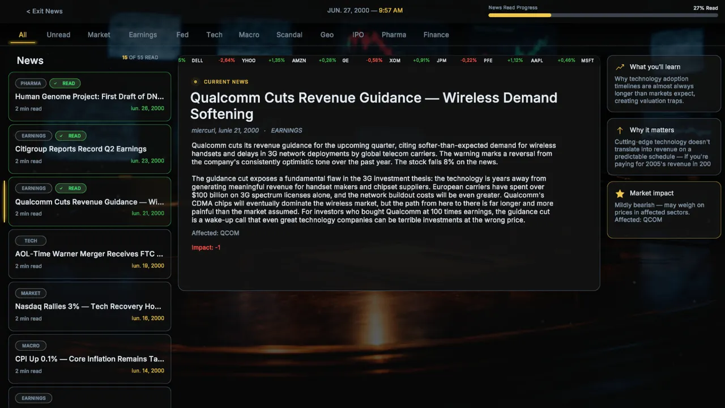Open the Earnings category tab
The image size is (725, 408).
tap(143, 35)
